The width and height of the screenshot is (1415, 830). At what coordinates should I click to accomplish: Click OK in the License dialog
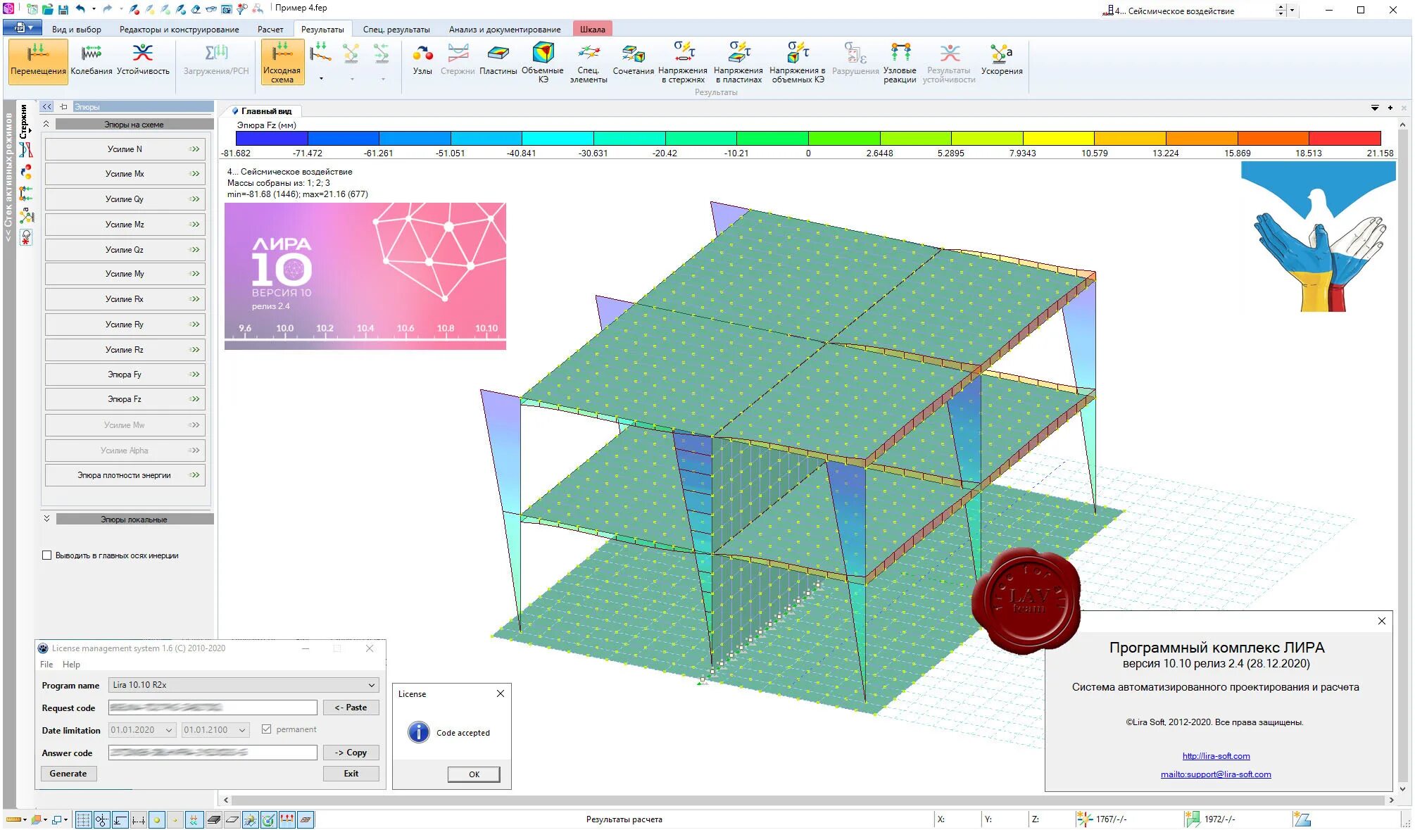474,774
